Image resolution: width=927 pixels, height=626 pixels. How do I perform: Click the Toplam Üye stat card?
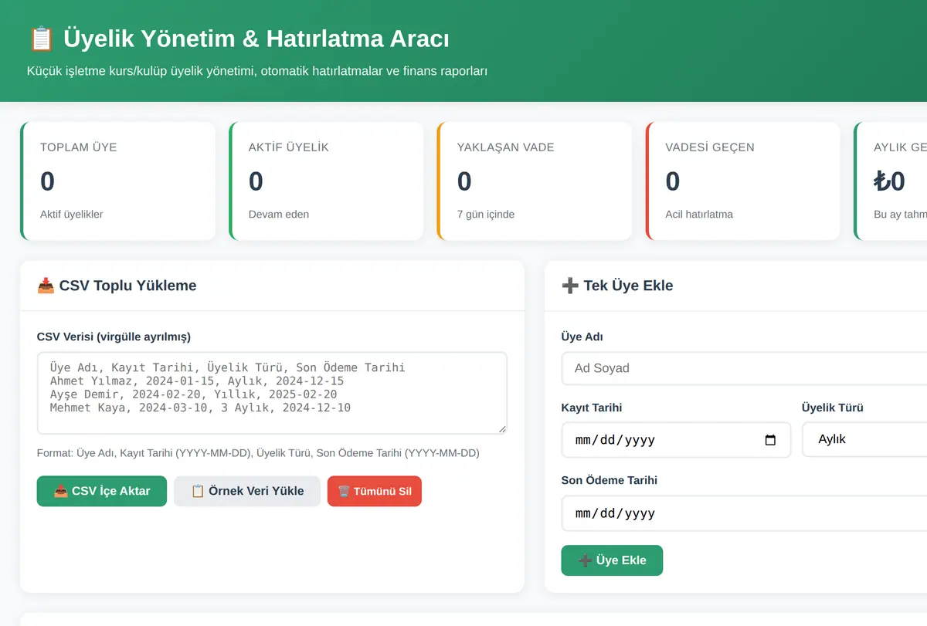pyautogui.click(x=117, y=181)
